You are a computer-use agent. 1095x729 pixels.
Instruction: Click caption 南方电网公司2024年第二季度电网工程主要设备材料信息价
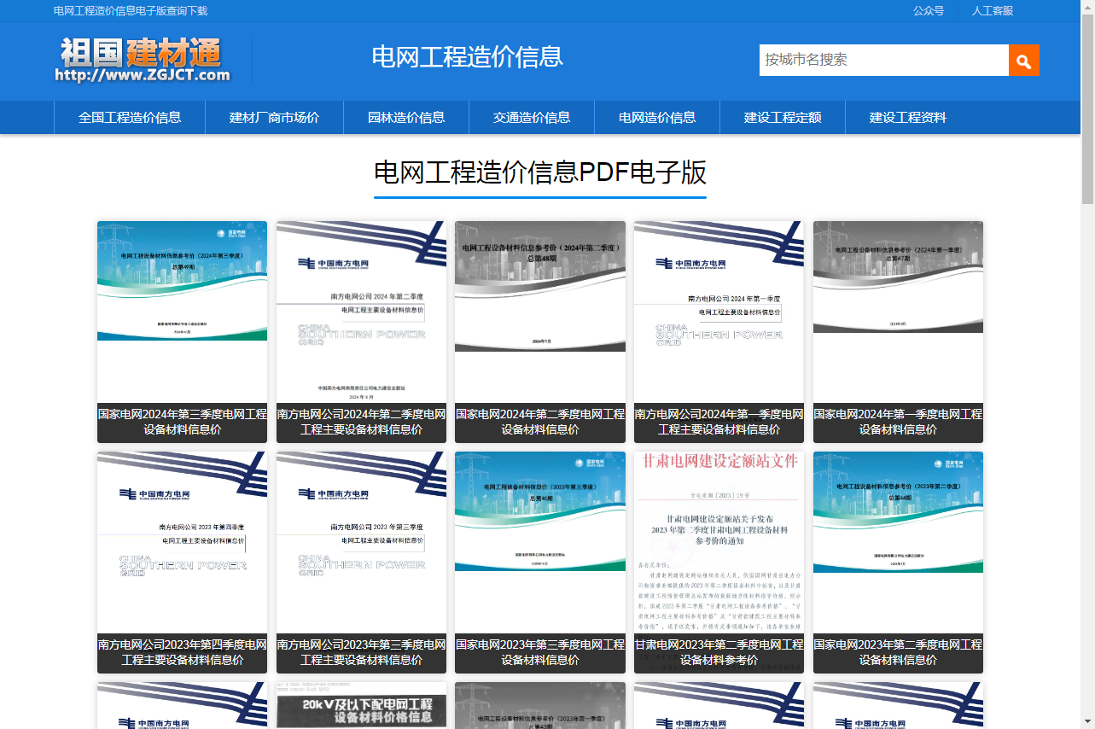pos(361,422)
